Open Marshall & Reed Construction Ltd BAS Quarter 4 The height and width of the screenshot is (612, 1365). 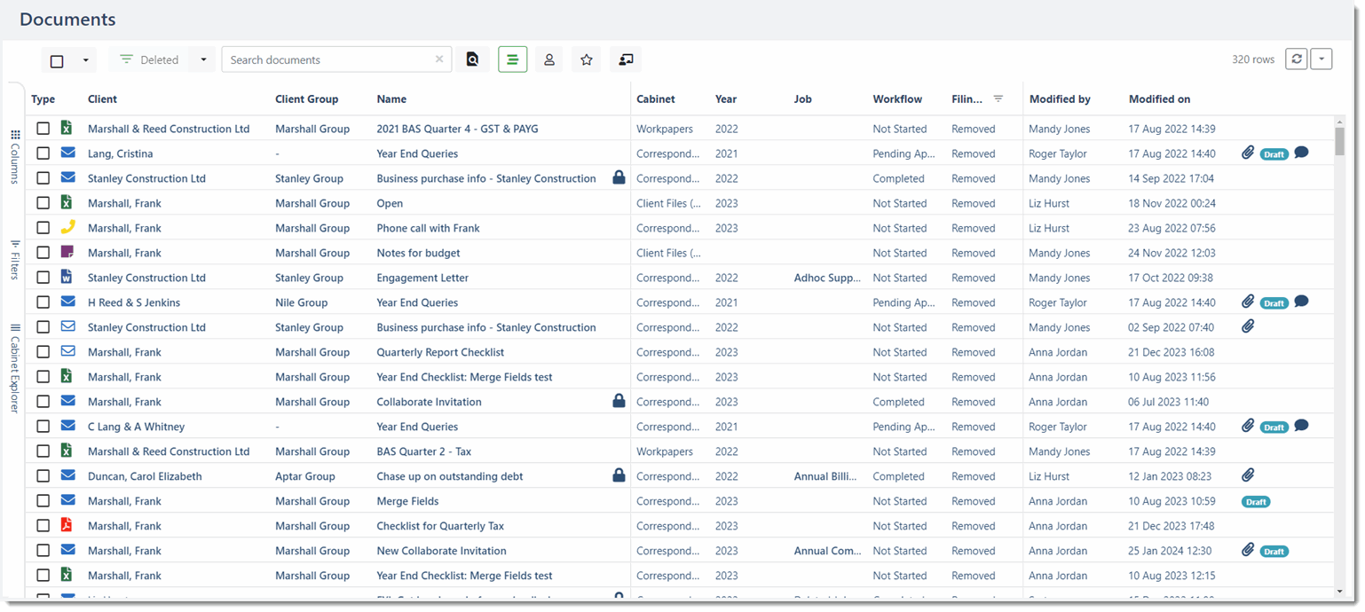[x=457, y=129]
